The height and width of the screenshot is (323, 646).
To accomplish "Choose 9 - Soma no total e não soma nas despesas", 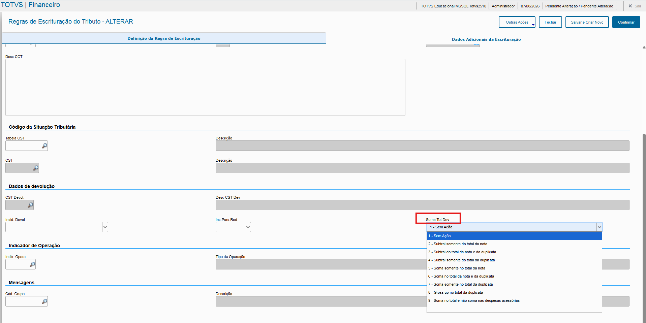I will coord(514,300).
